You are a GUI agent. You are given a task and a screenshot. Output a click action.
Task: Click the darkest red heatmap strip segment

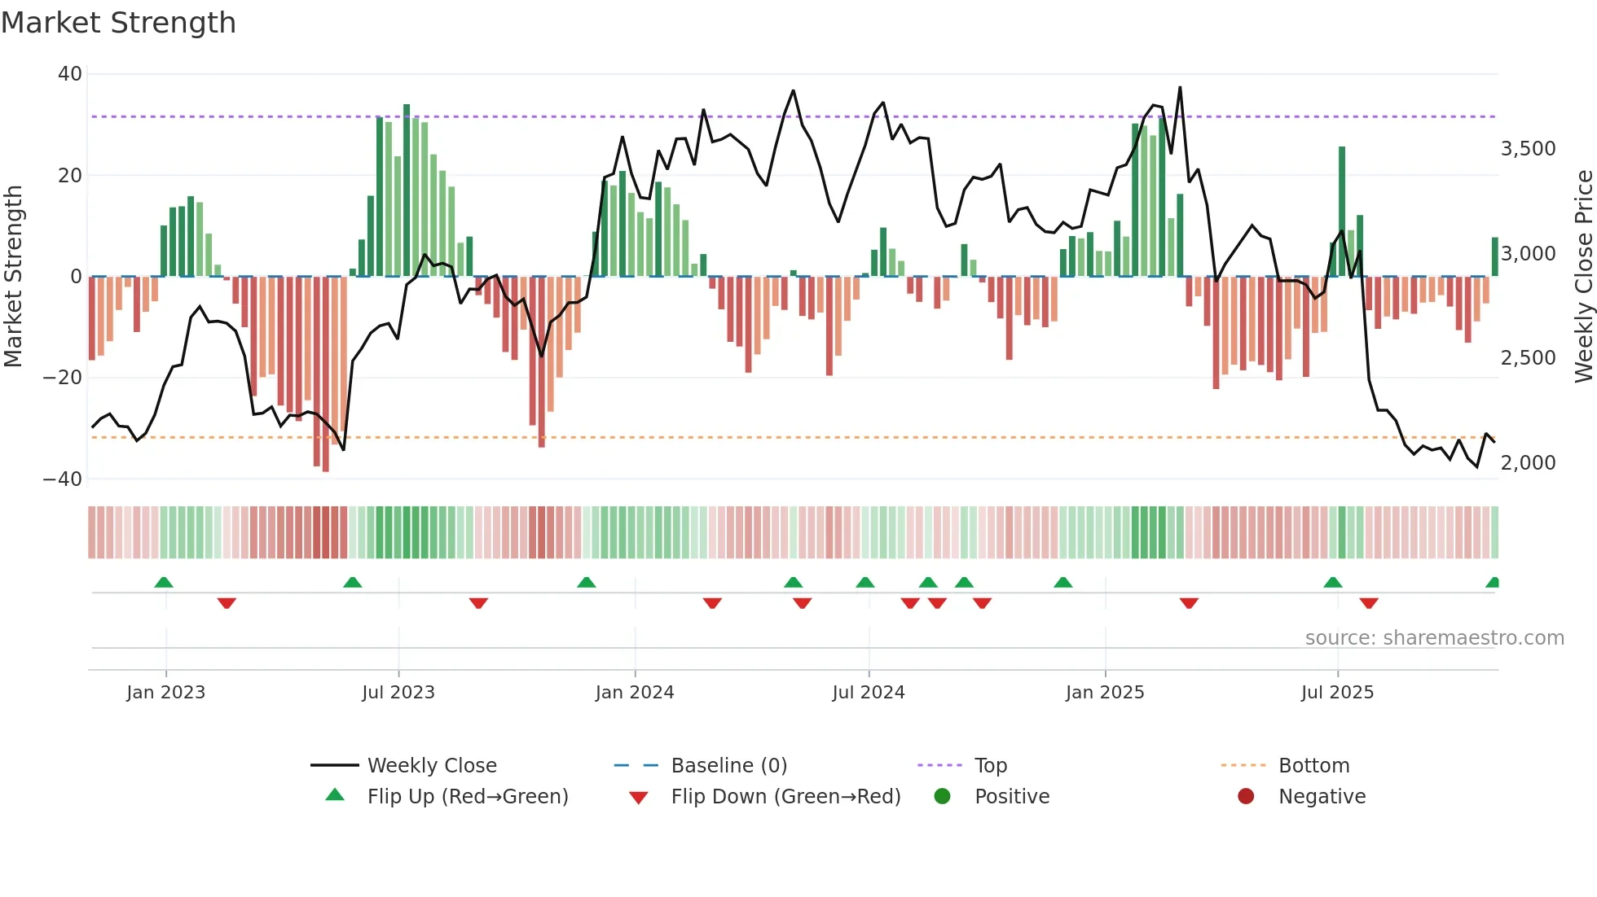(x=326, y=532)
